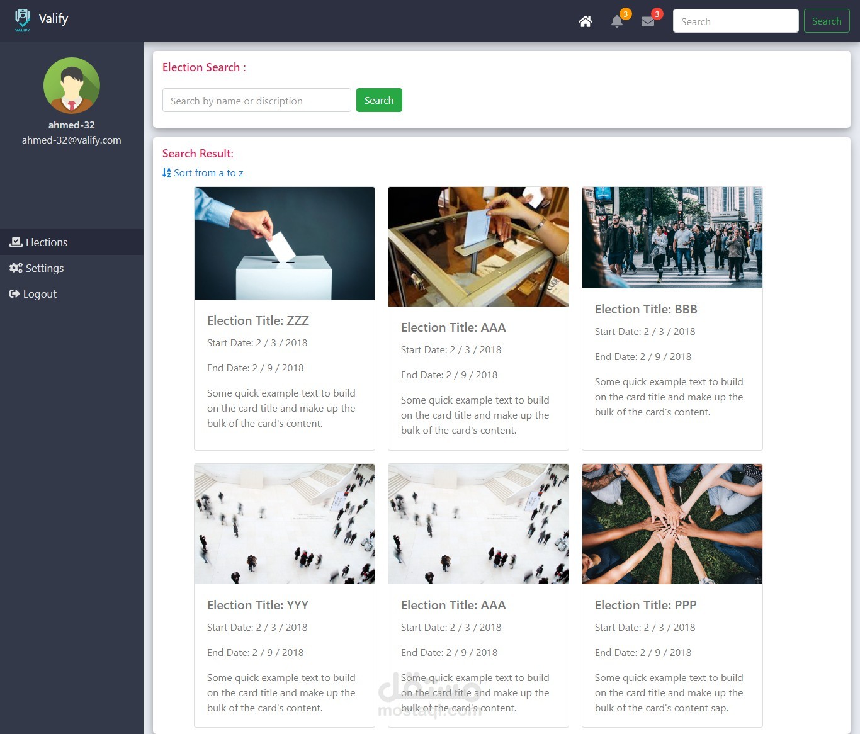
Task: Click the sort alphabetical icon
Action: click(167, 172)
